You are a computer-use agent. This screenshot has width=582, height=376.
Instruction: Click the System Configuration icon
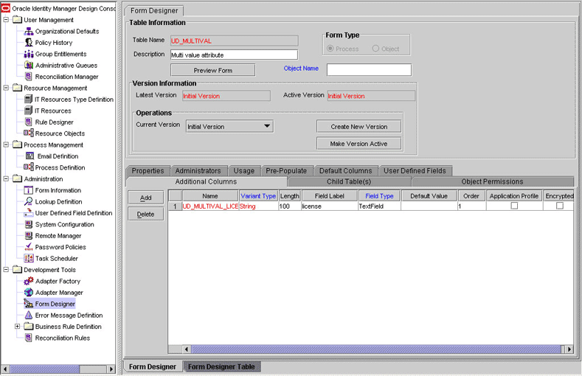click(29, 224)
